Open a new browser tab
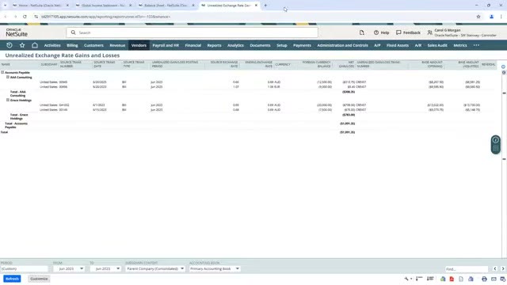Image resolution: width=507 pixels, height=285 pixels. pyautogui.click(x=265, y=6)
